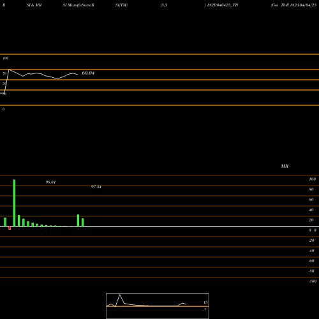Click the 40 label on MR axis
This screenshot has width=319, height=319.
(x=311, y=210)
